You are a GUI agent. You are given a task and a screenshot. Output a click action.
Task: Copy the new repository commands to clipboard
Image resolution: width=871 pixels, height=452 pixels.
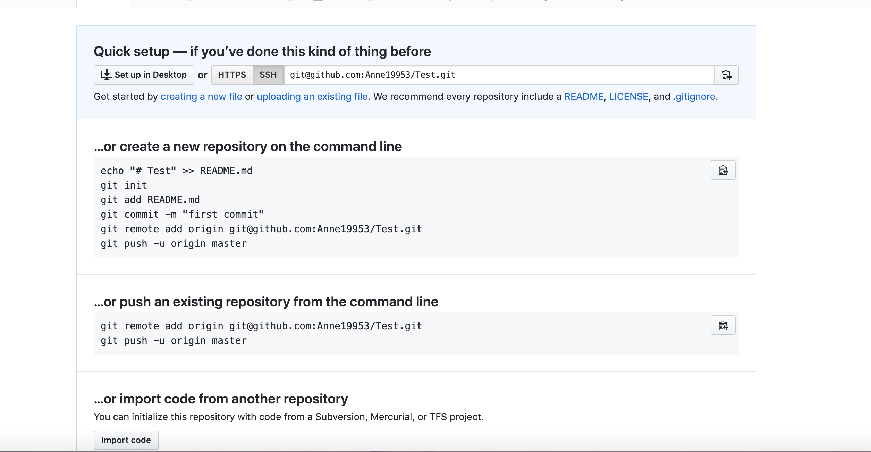point(723,170)
